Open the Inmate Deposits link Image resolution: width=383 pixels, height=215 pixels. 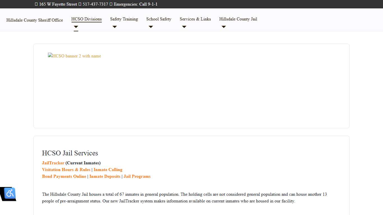tap(105, 176)
